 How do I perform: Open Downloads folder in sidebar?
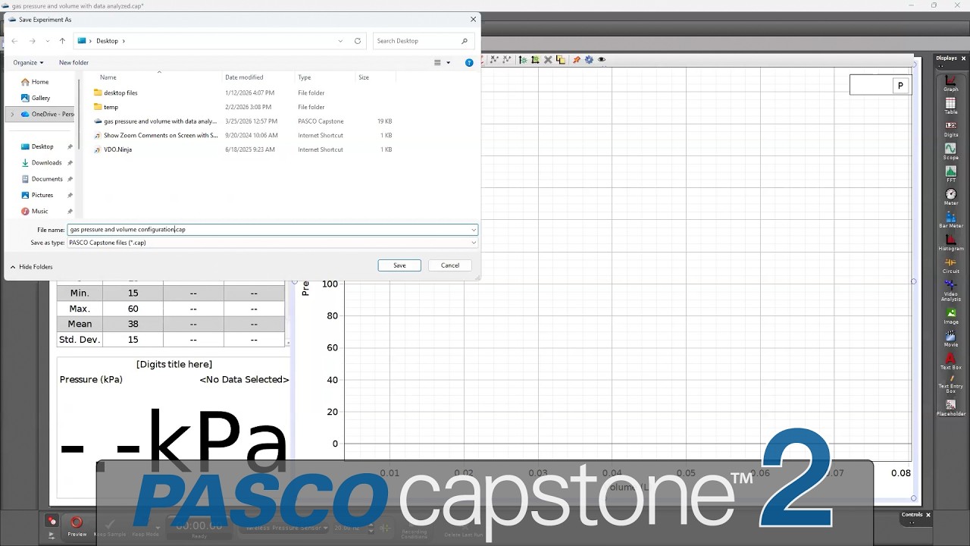pyautogui.click(x=41, y=162)
